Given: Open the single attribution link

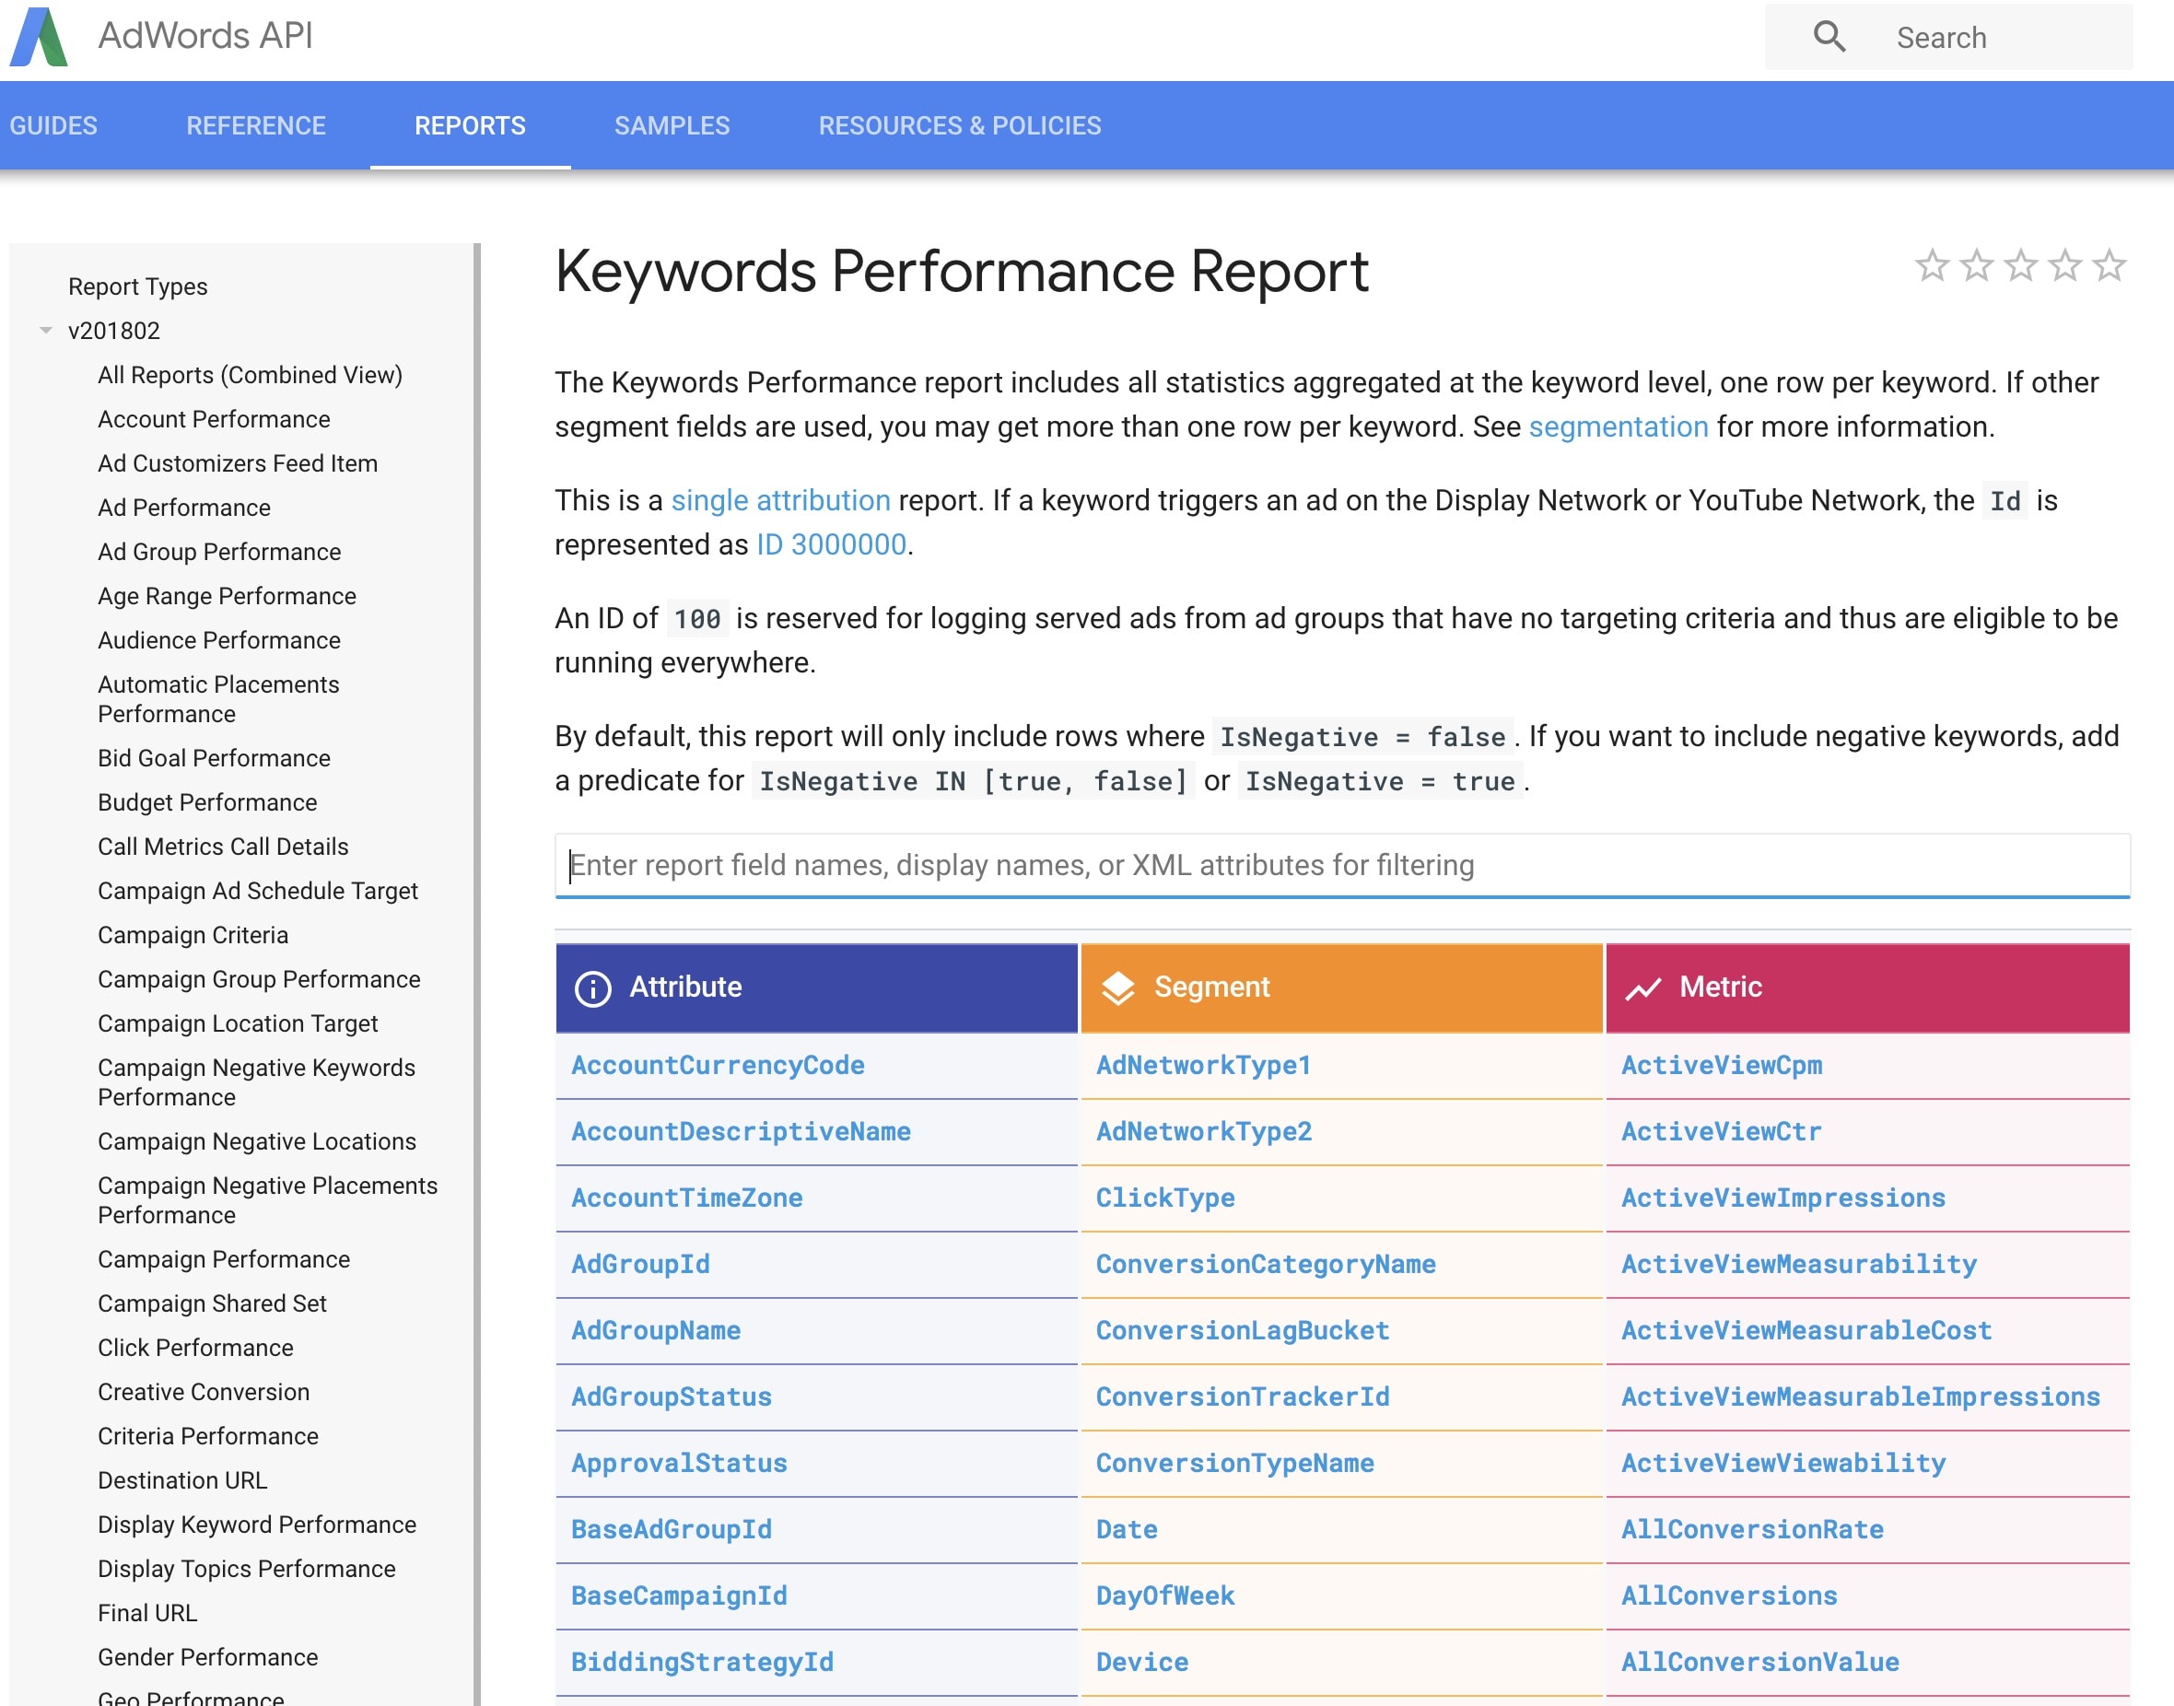Looking at the screenshot, I should 780,500.
